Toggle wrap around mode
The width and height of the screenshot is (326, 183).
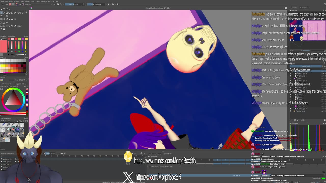pos(118,4)
